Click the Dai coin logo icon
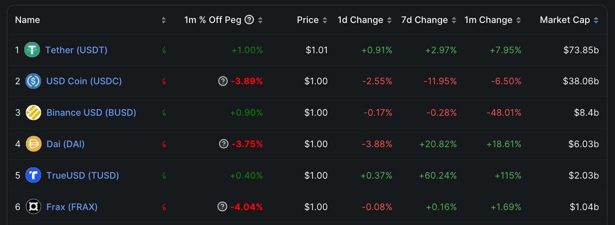The height and width of the screenshot is (225, 615). click(x=33, y=144)
